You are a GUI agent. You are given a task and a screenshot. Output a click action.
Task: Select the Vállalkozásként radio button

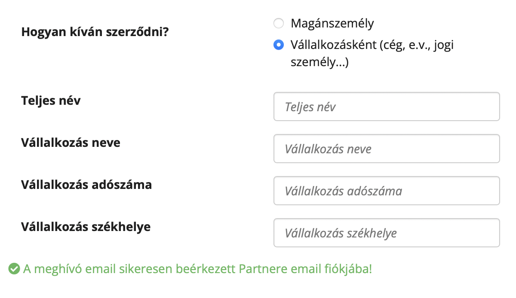coord(279,45)
